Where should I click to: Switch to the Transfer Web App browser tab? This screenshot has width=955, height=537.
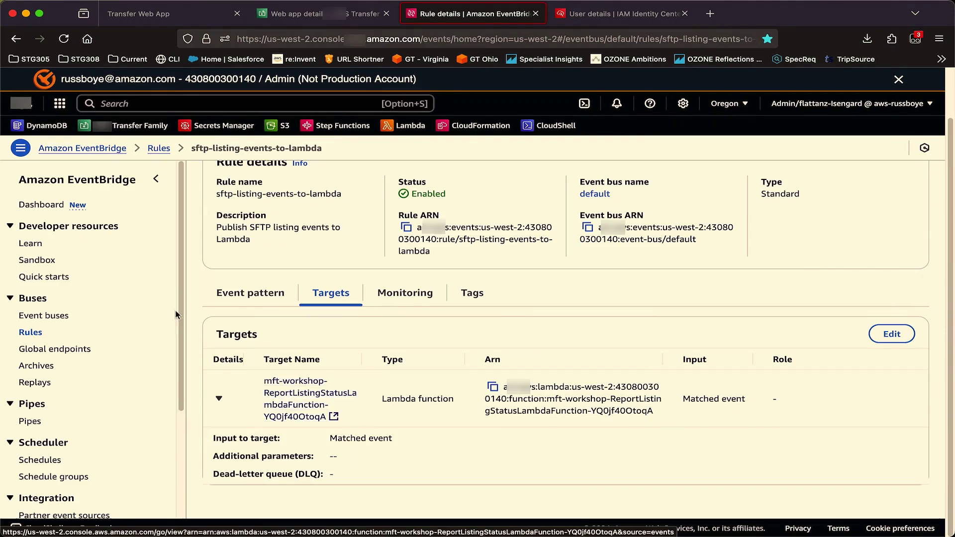pyautogui.click(x=173, y=13)
